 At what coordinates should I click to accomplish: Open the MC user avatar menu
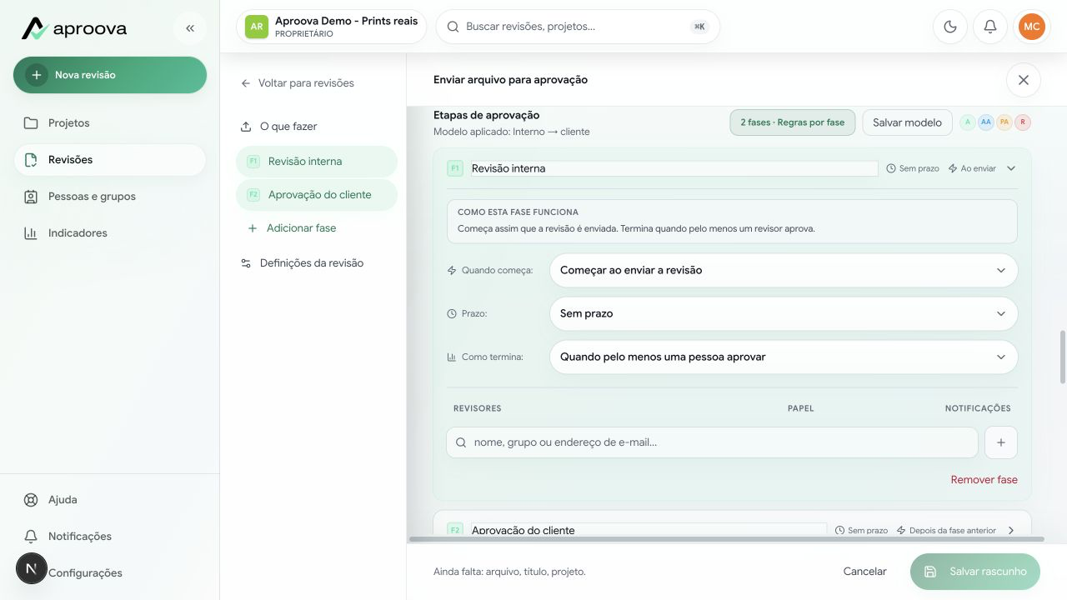tap(1032, 27)
